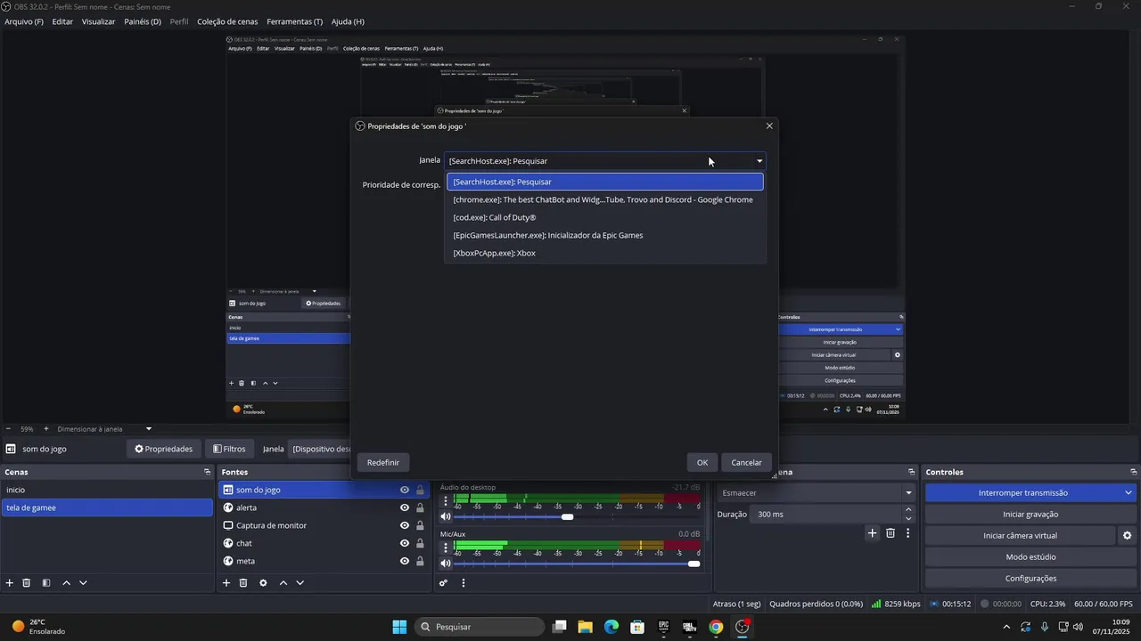The height and width of the screenshot is (641, 1141).
Task: Open Propriedades in the source toolbar
Action: point(163,449)
